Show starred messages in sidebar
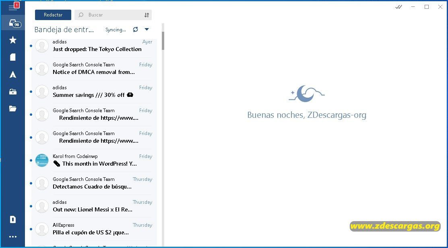This screenshot has height=248, width=448. 13,40
